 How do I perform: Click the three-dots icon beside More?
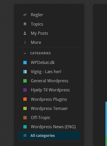25,42
